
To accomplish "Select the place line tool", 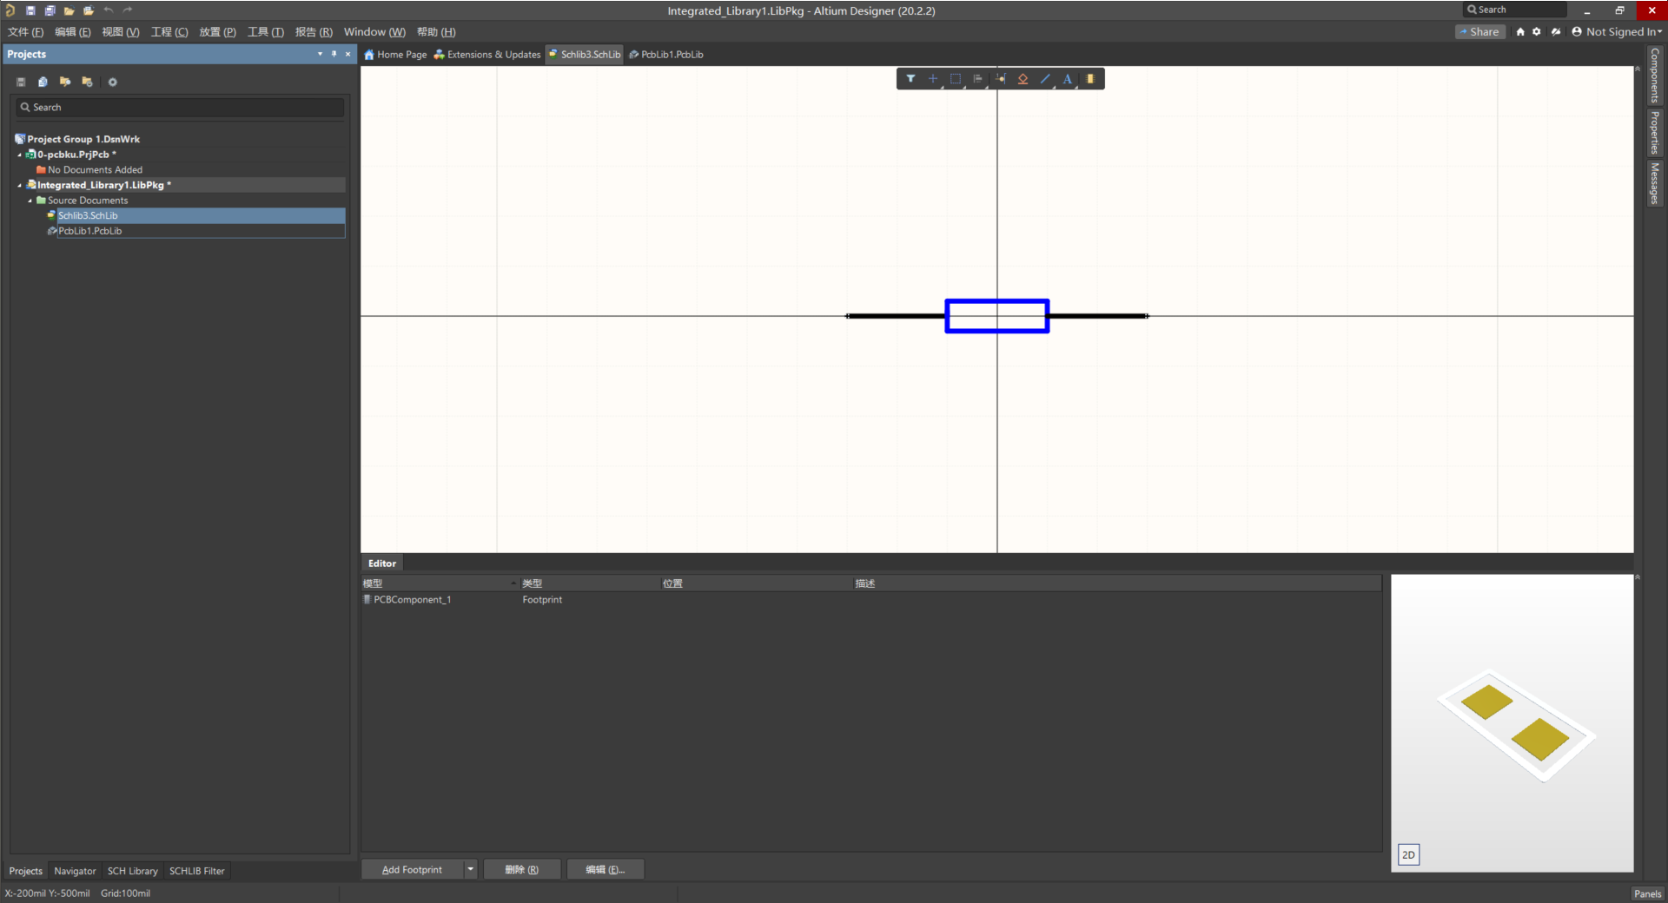I will click(x=1046, y=79).
